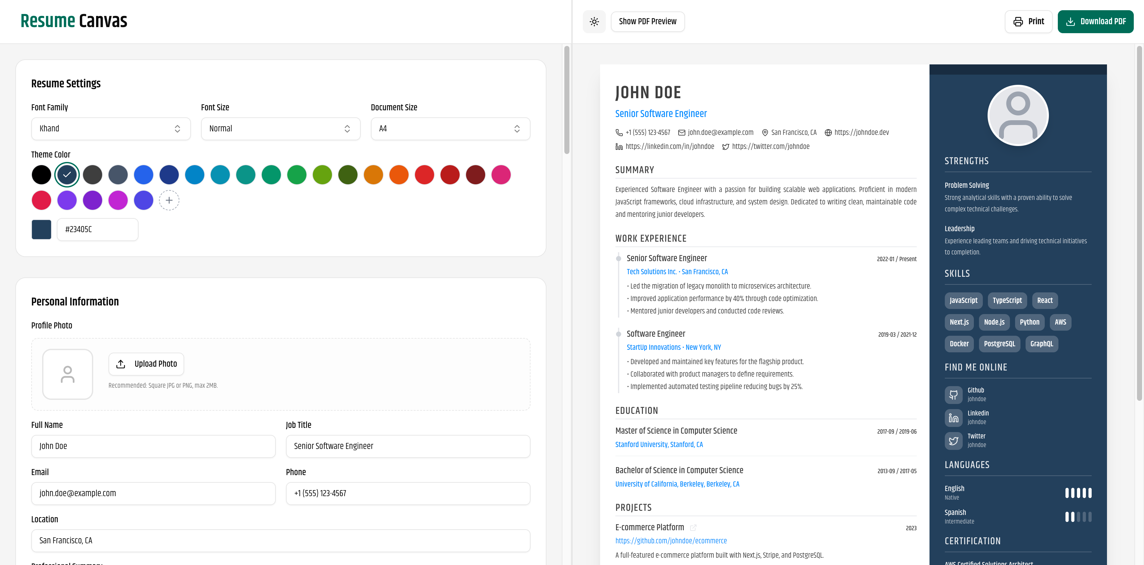Click the Upload Photo icon button

(x=121, y=364)
